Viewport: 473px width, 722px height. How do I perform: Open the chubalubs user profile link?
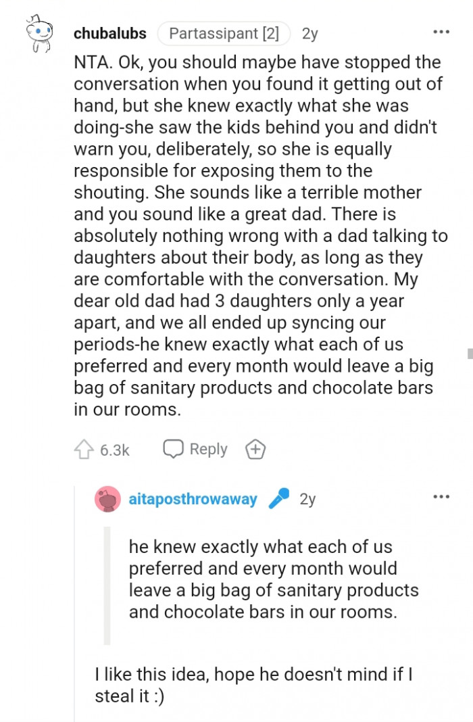coord(109,33)
